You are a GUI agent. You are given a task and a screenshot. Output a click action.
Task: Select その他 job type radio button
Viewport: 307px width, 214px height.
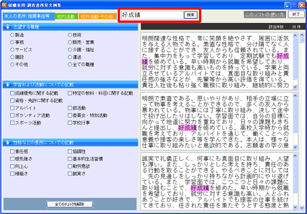coord(13,64)
